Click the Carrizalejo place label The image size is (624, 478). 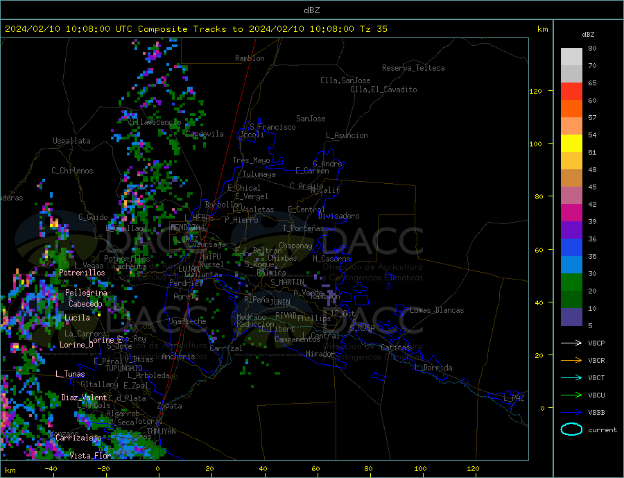(78, 438)
